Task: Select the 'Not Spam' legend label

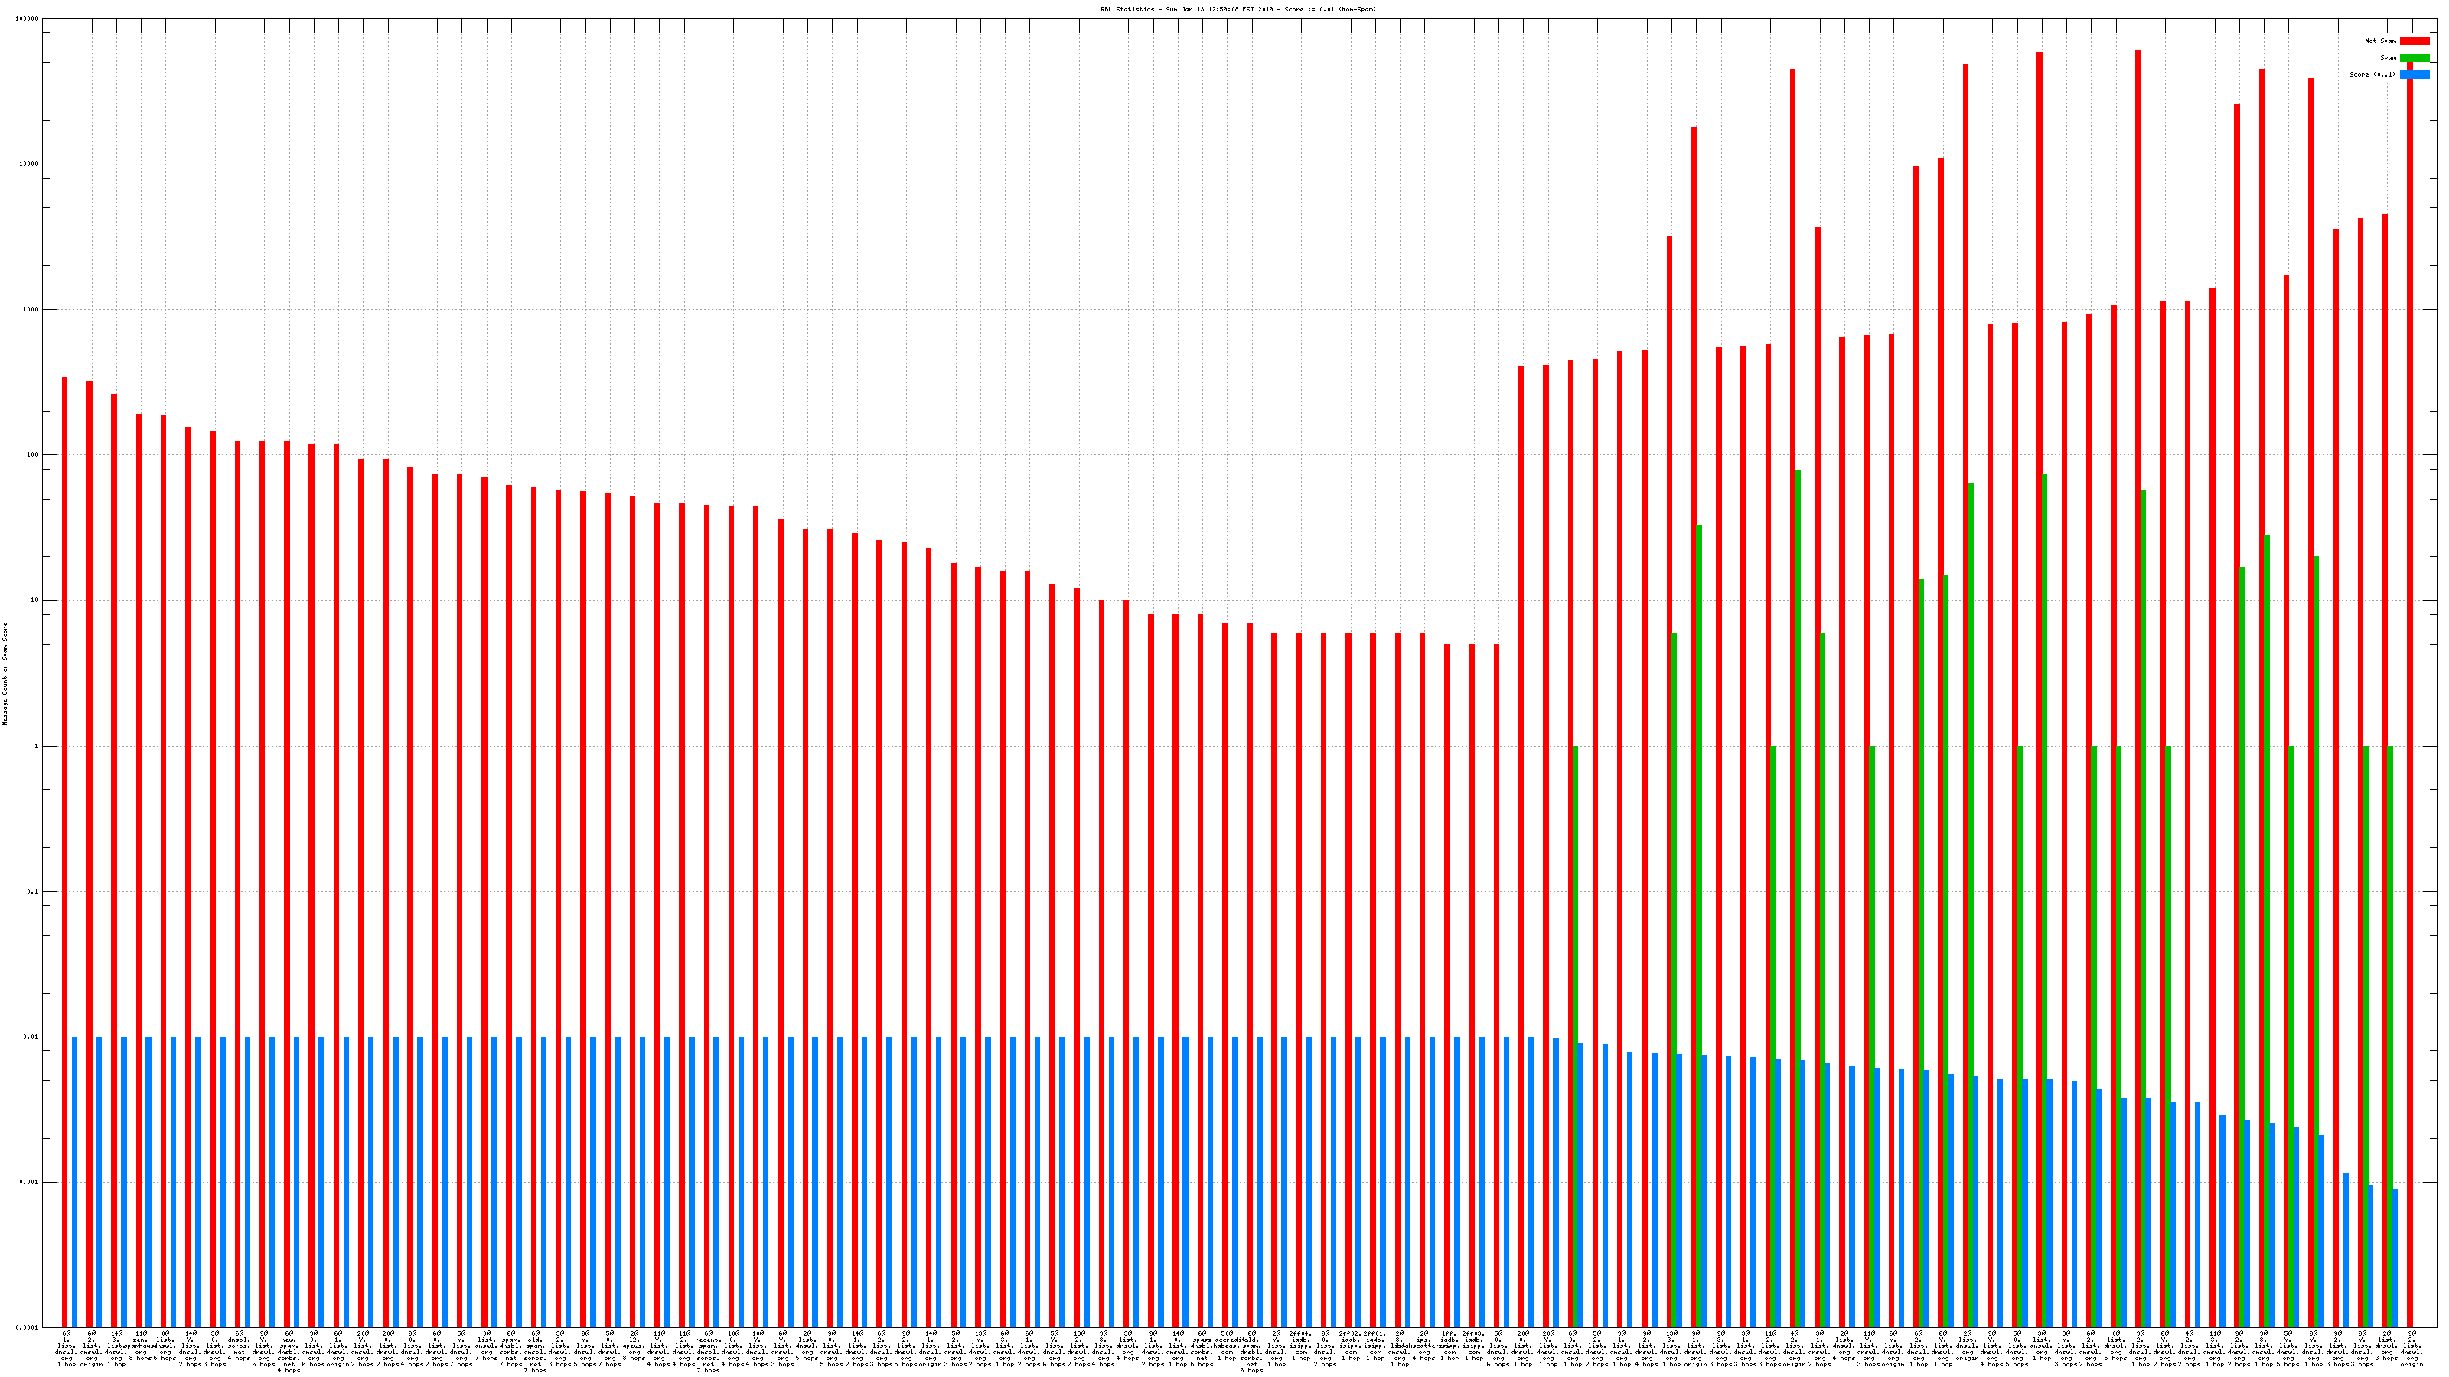Action: click(x=2381, y=41)
